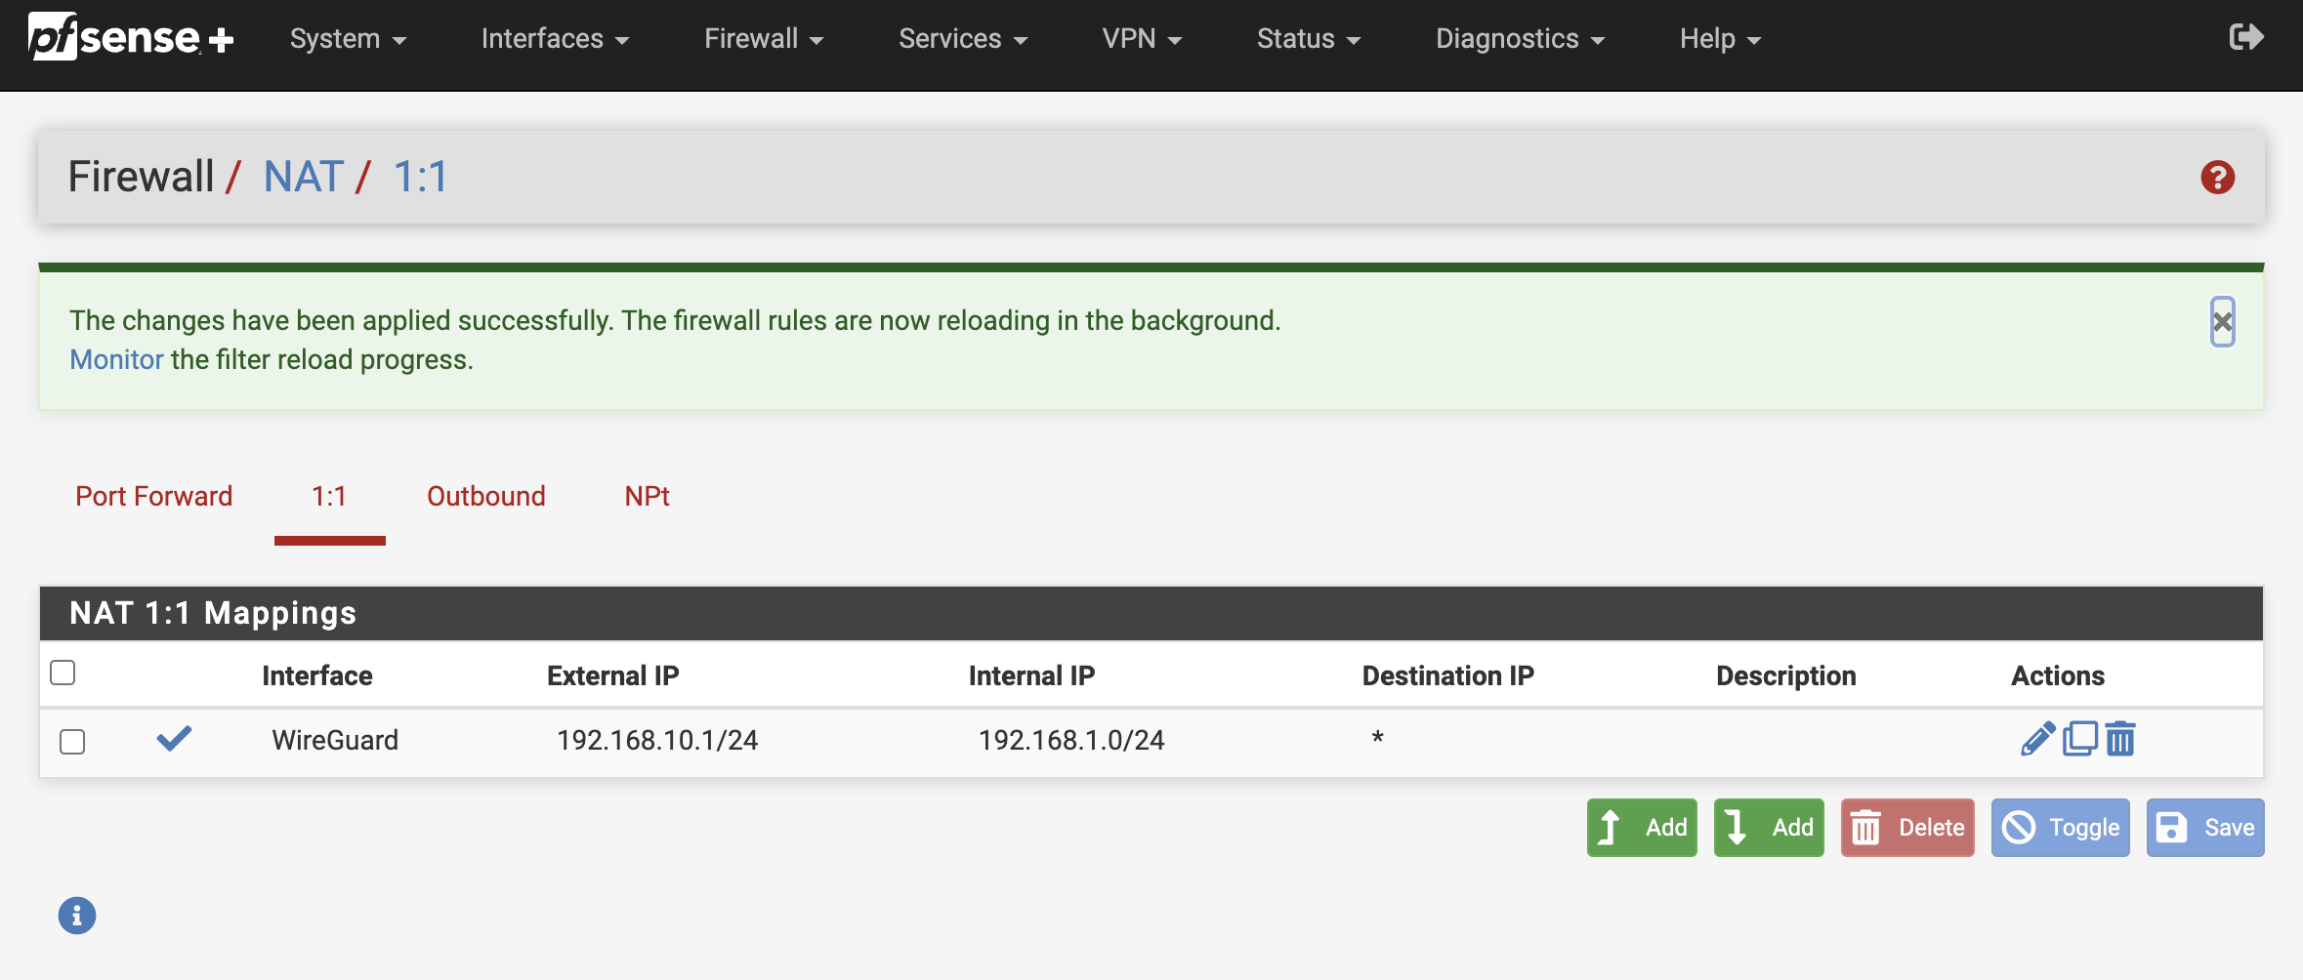Image resolution: width=2303 pixels, height=980 pixels.
Task: Click the pfSense+ logo
Action: pos(131,38)
